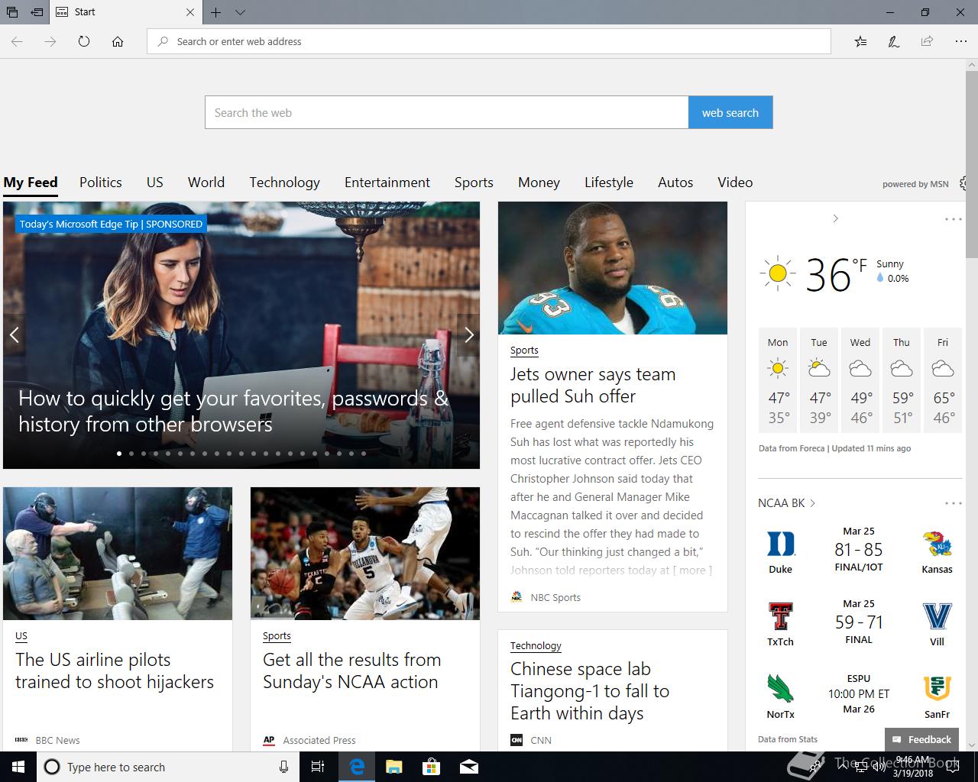Show previous carousel slide arrow

(14, 334)
